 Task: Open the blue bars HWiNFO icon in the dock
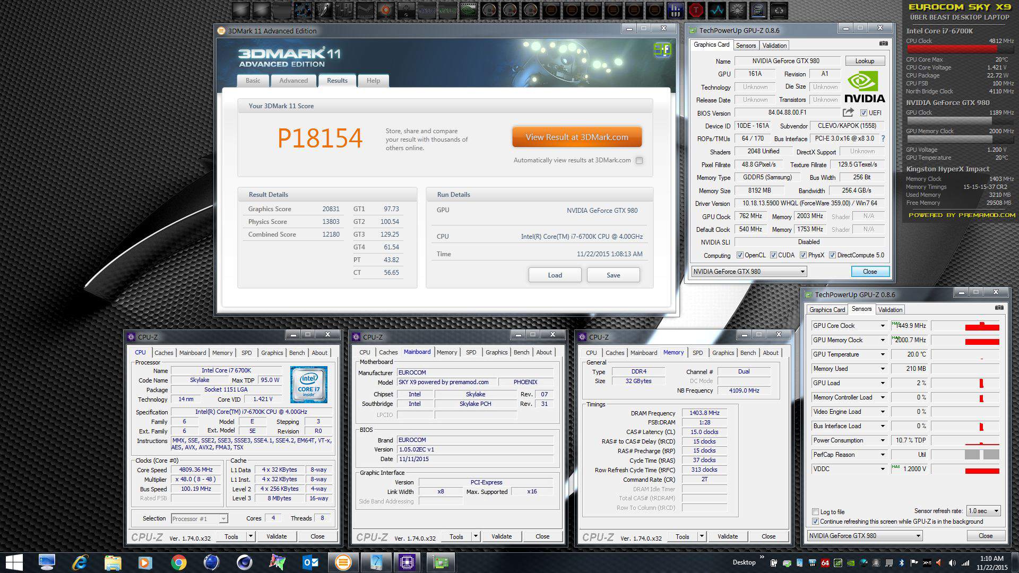(x=676, y=10)
